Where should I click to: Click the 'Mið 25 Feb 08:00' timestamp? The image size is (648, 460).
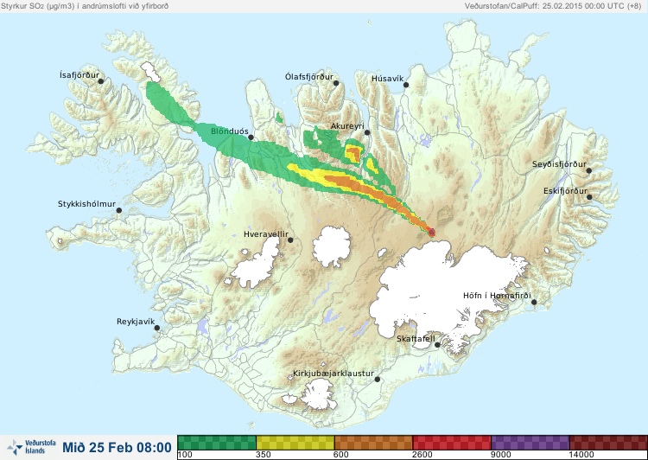tap(117, 448)
